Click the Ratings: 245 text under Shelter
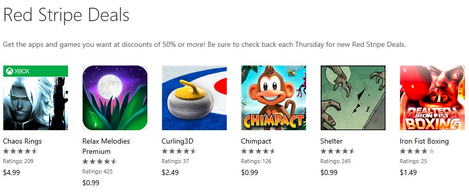Image resolution: width=469 pixels, height=193 pixels. pyautogui.click(x=336, y=161)
